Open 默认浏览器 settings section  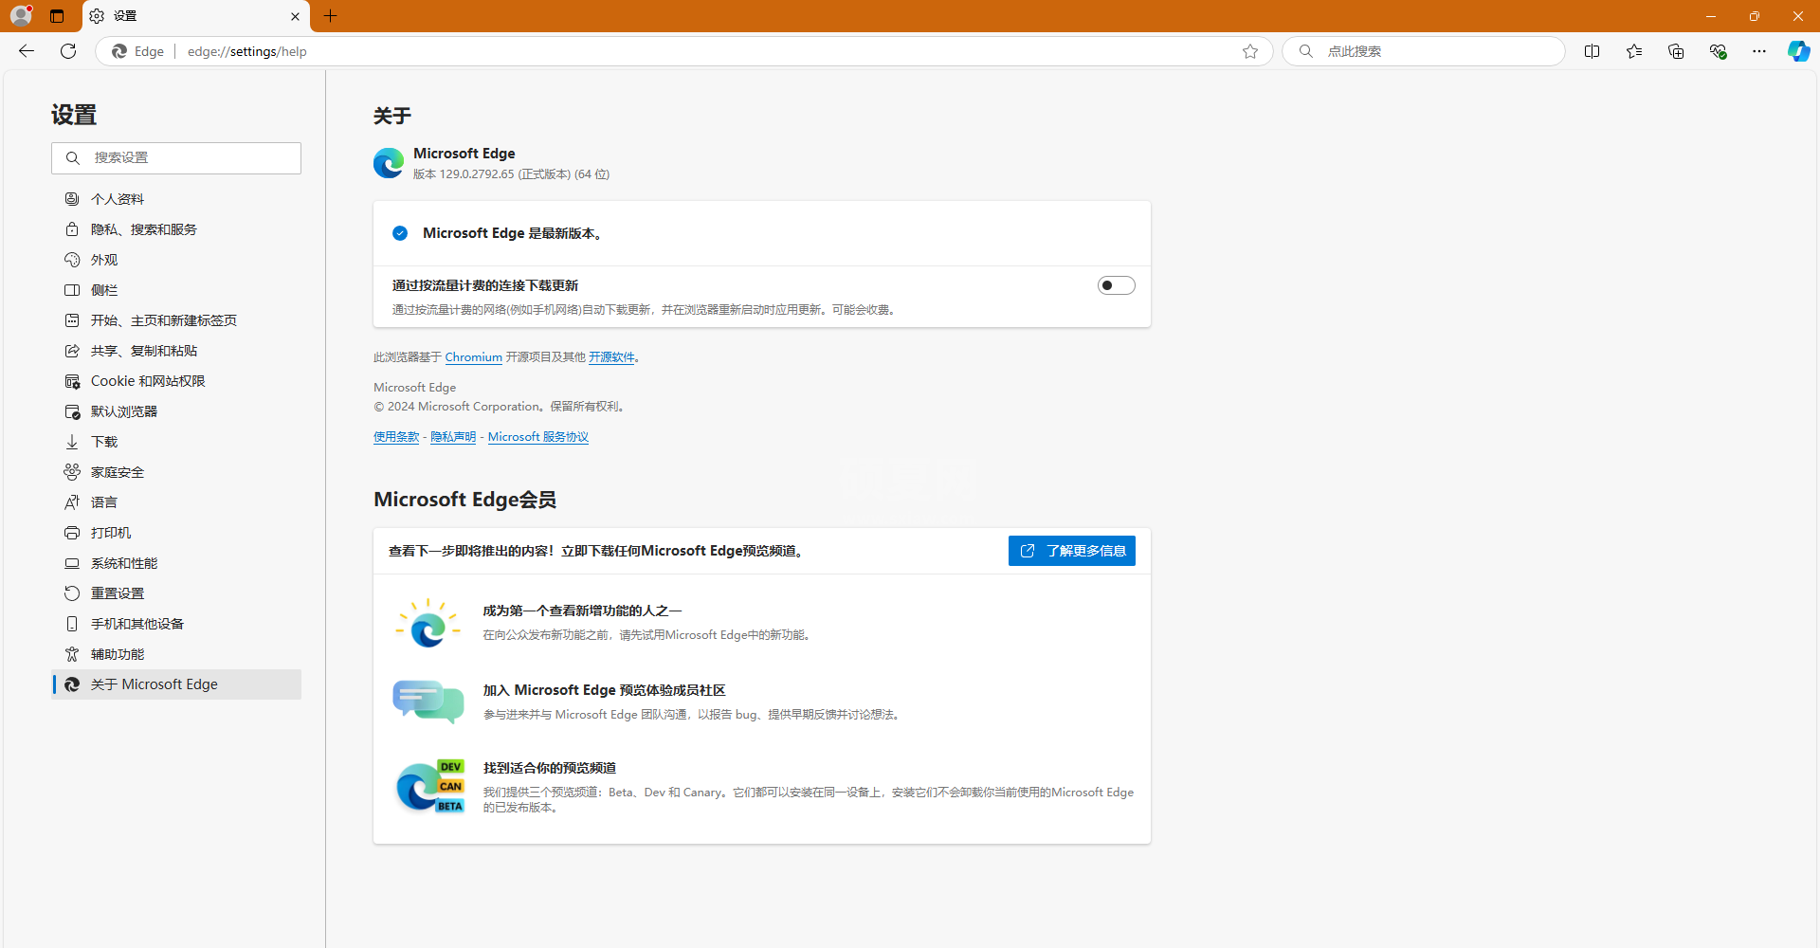176,411
